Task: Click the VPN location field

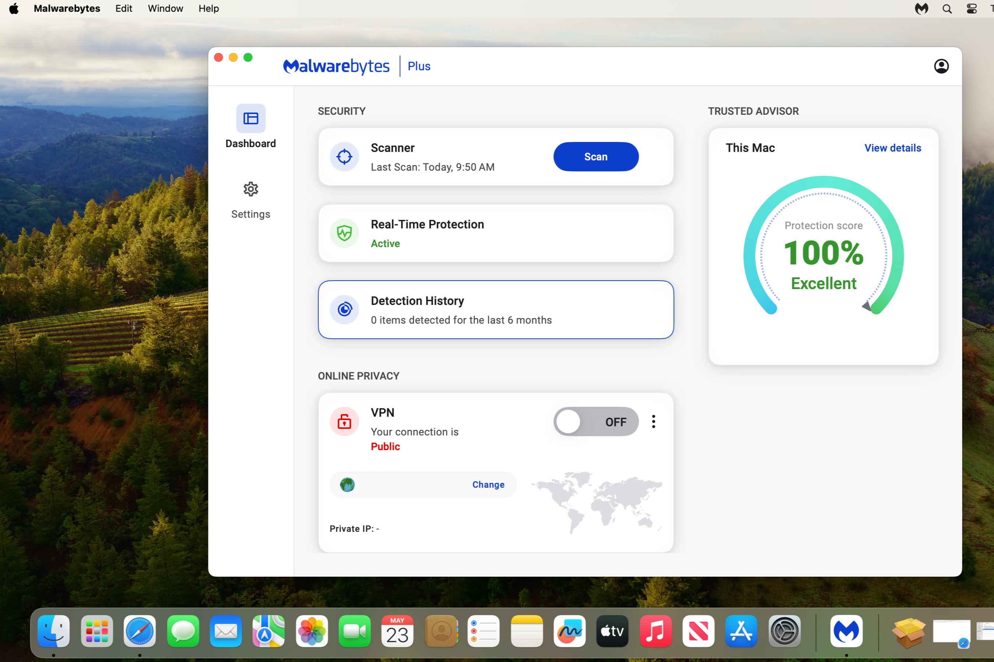Action: click(x=423, y=485)
